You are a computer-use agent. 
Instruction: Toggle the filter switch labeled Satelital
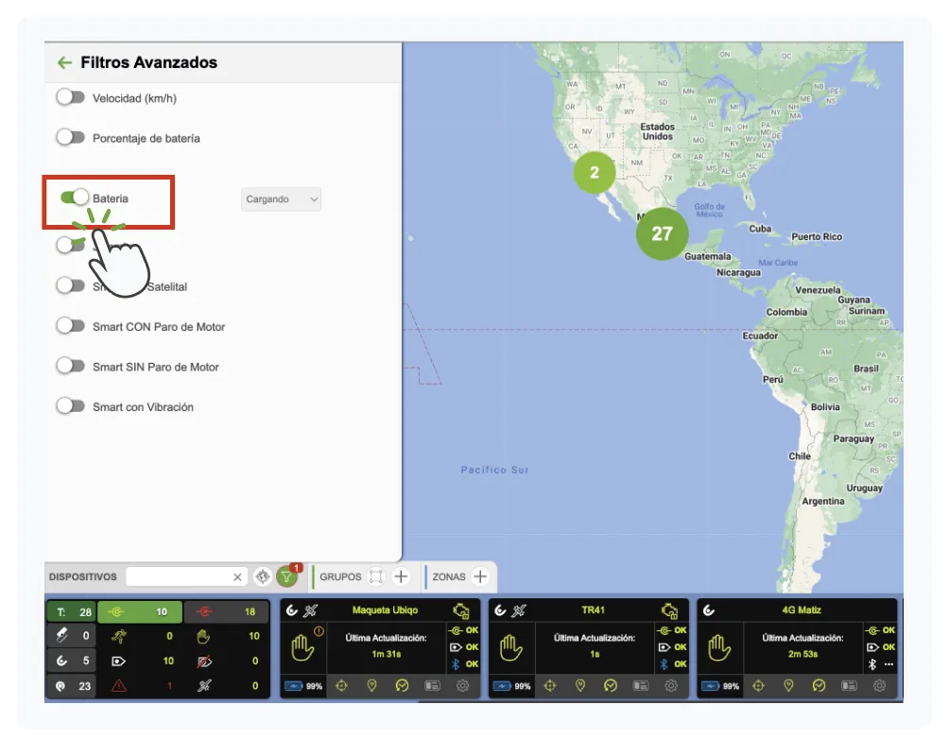coord(71,285)
